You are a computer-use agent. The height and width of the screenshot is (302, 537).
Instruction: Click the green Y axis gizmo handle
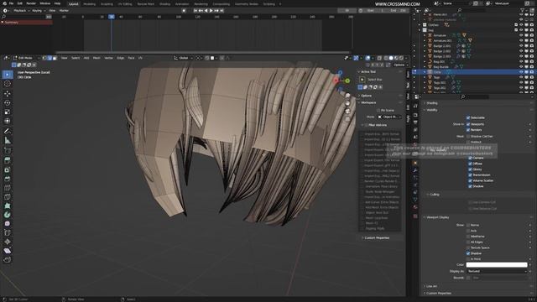click(x=347, y=81)
